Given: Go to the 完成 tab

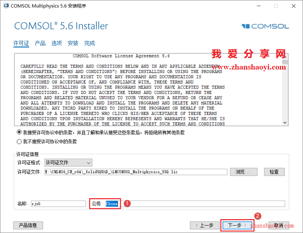Looking at the screenshot, I should 90,43.
